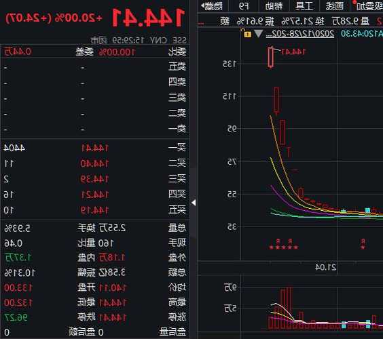
Task: Toggle the yellow padlock icon beside the date range
Action: 247,33
